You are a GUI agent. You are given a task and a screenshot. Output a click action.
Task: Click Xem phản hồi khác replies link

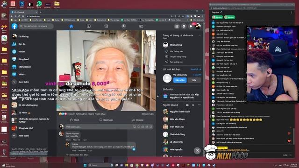(x=77, y=154)
